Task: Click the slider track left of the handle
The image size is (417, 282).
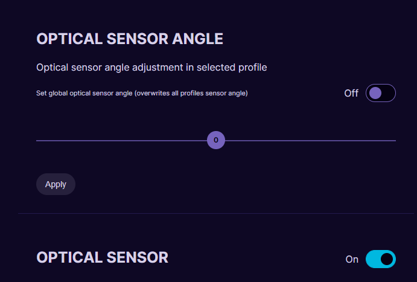Action: tap(121, 141)
